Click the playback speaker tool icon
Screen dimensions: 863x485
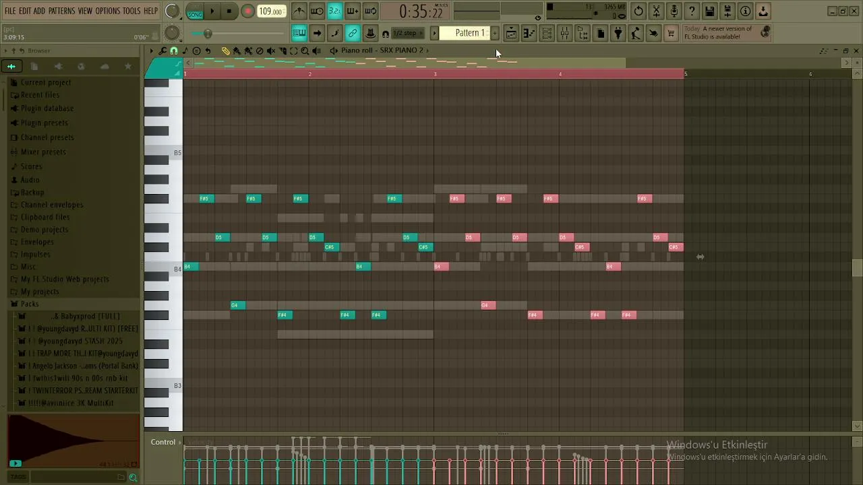coord(316,51)
